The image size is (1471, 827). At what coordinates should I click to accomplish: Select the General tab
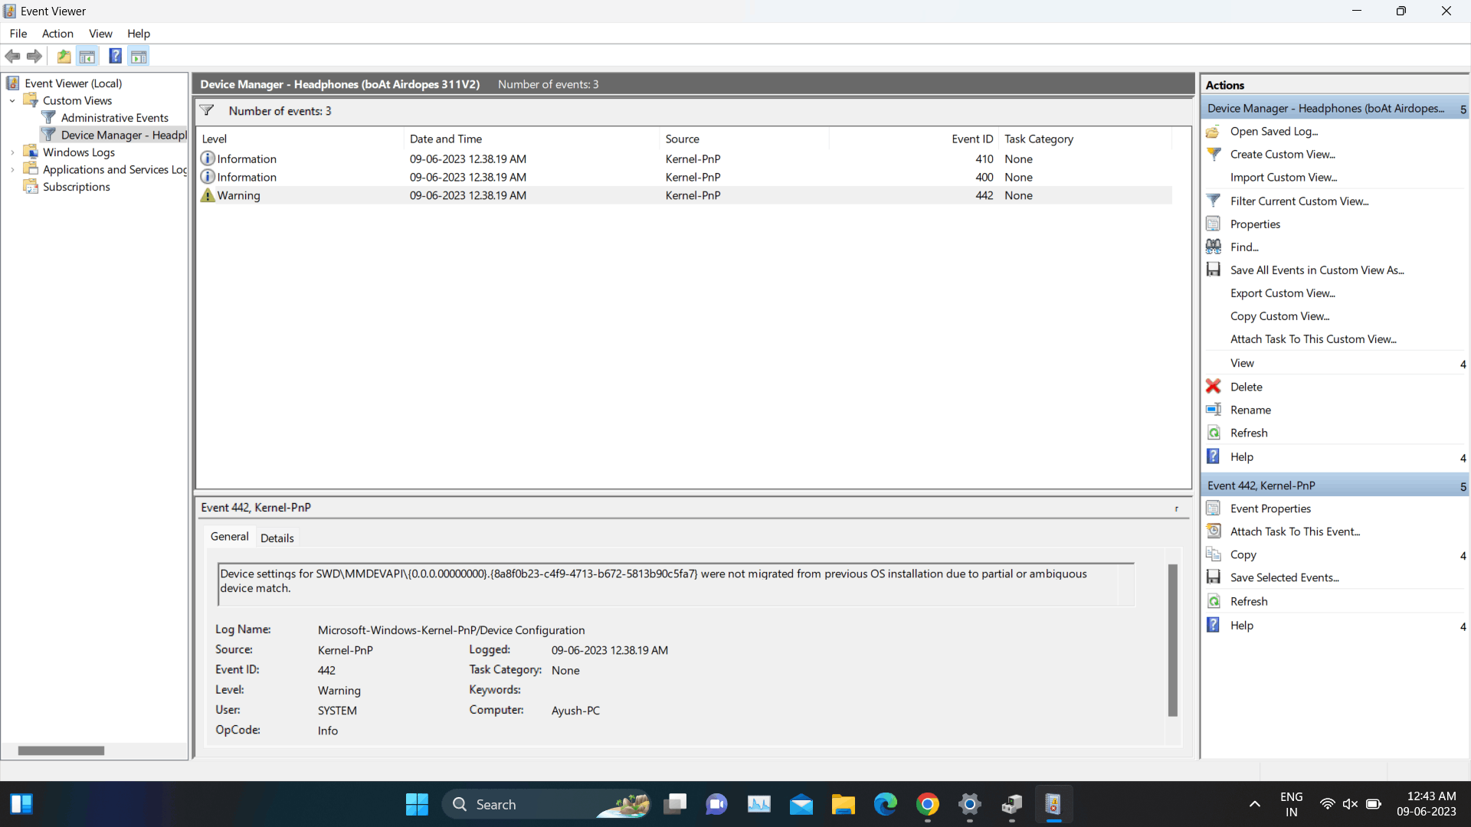pyautogui.click(x=229, y=537)
